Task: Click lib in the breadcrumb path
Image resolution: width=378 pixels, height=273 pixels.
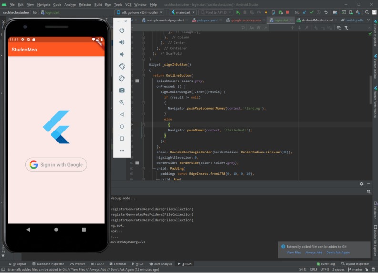Action: (35, 12)
